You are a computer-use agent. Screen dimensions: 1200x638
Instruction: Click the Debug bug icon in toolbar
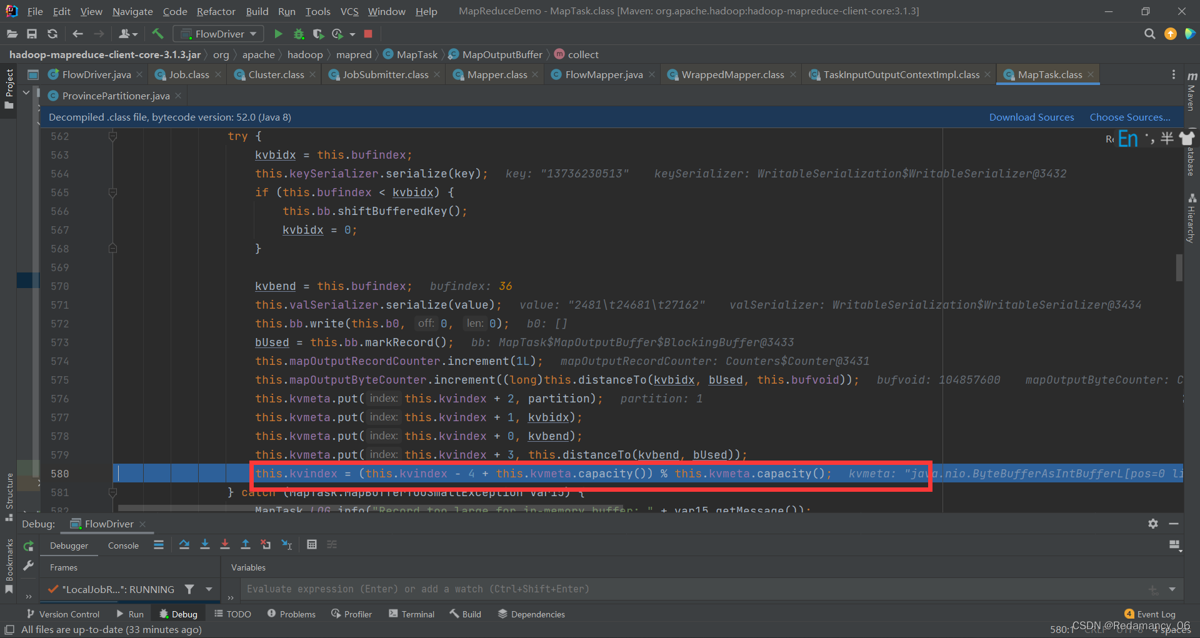point(299,34)
